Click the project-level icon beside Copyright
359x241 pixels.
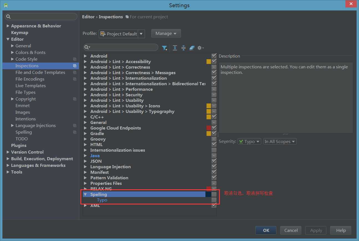tap(75, 99)
